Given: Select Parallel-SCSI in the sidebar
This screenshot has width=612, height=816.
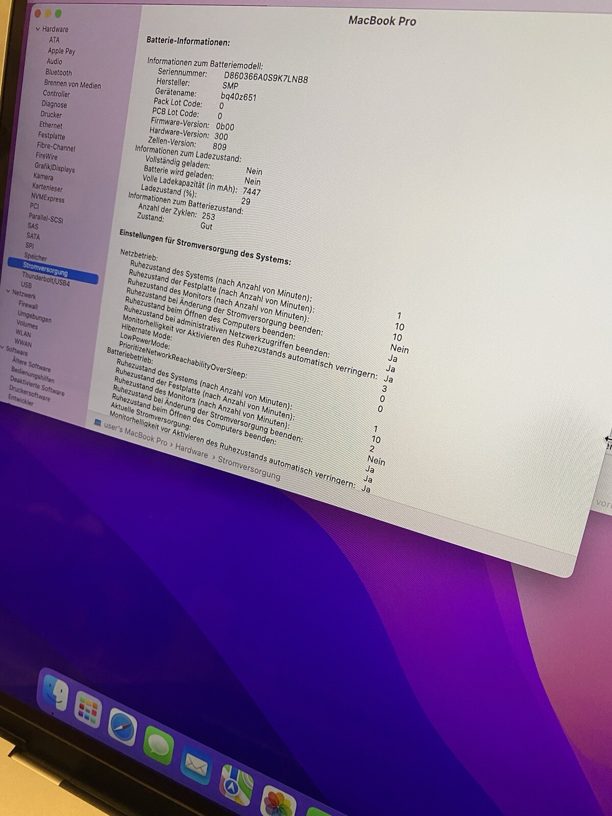Looking at the screenshot, I should click(46, 218).
